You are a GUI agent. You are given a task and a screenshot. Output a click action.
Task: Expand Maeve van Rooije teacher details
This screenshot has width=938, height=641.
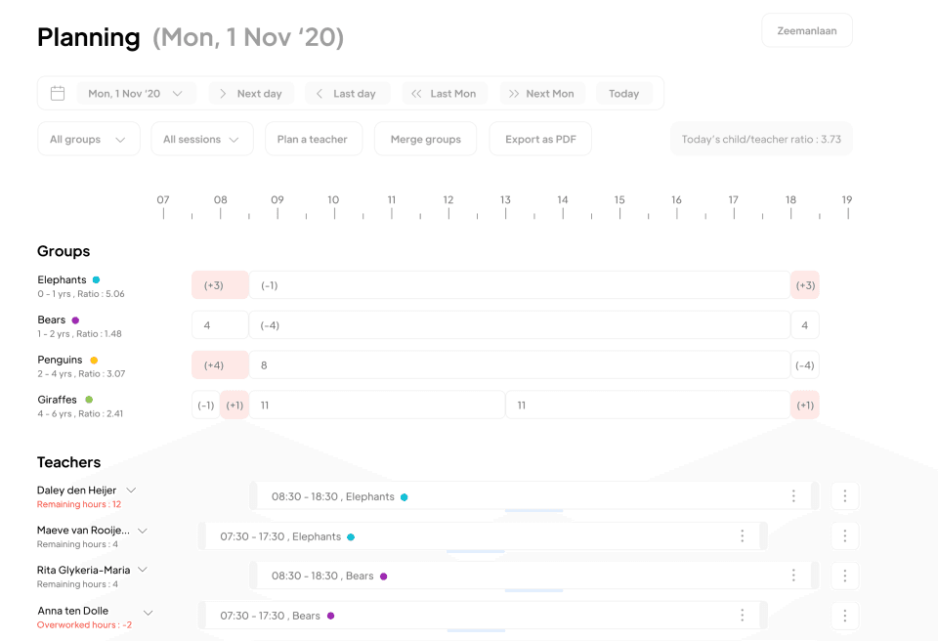point(143,531)
